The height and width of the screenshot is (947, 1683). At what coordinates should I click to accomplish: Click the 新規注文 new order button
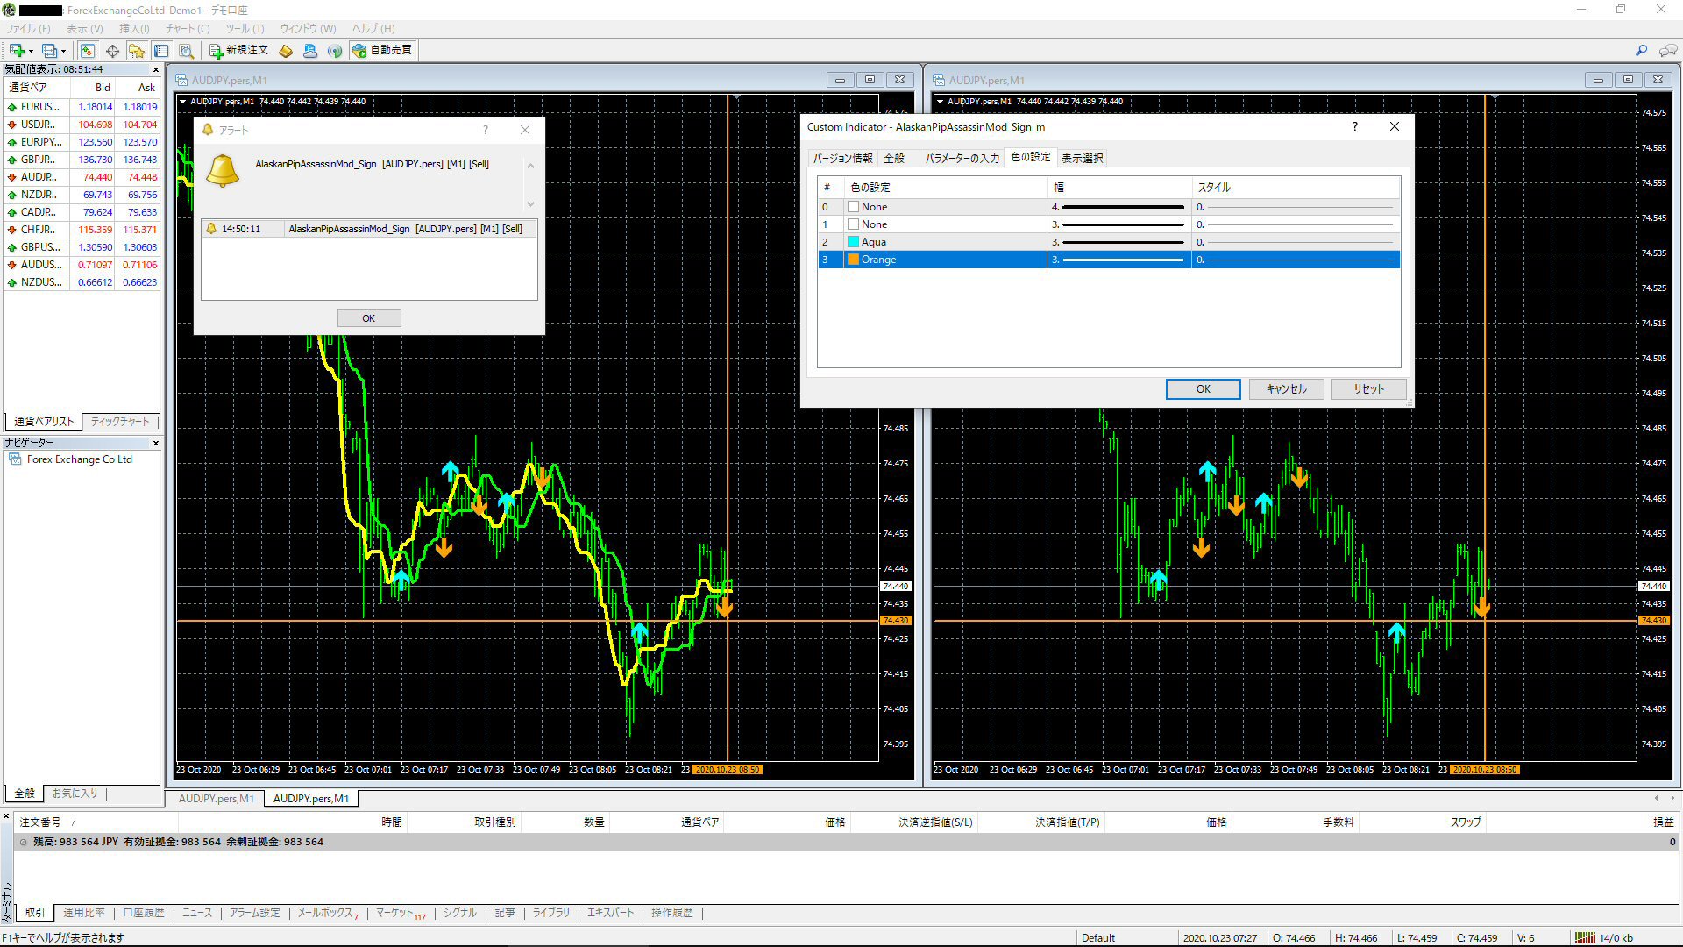[238, 51]
